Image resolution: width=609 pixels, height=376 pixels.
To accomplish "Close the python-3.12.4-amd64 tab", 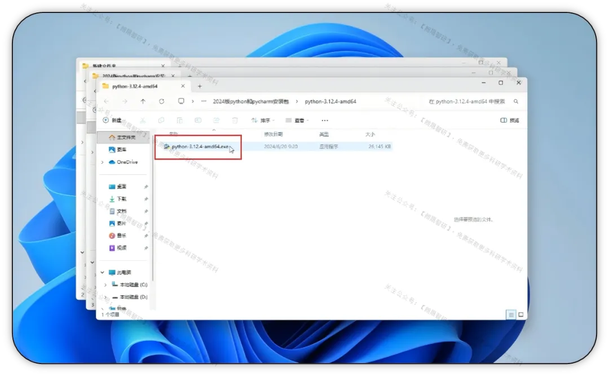I will tap(183, 86).
